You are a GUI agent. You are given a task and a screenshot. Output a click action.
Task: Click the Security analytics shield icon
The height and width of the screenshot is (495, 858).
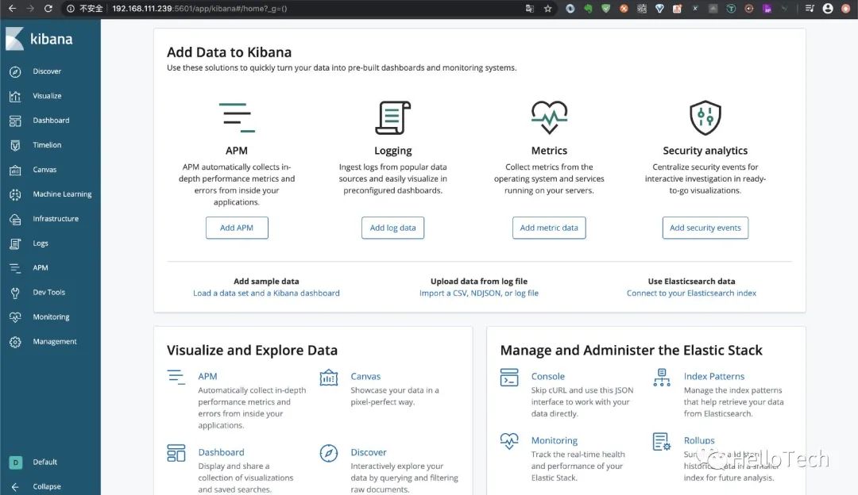(705, 117)
